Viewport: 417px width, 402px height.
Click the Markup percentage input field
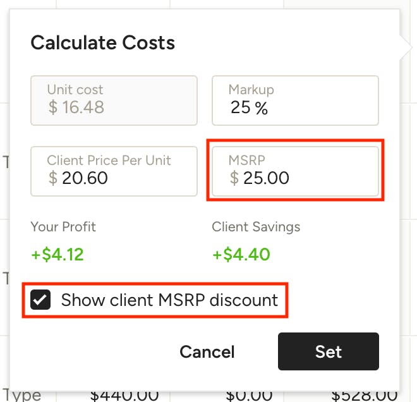tap(295, 100)
